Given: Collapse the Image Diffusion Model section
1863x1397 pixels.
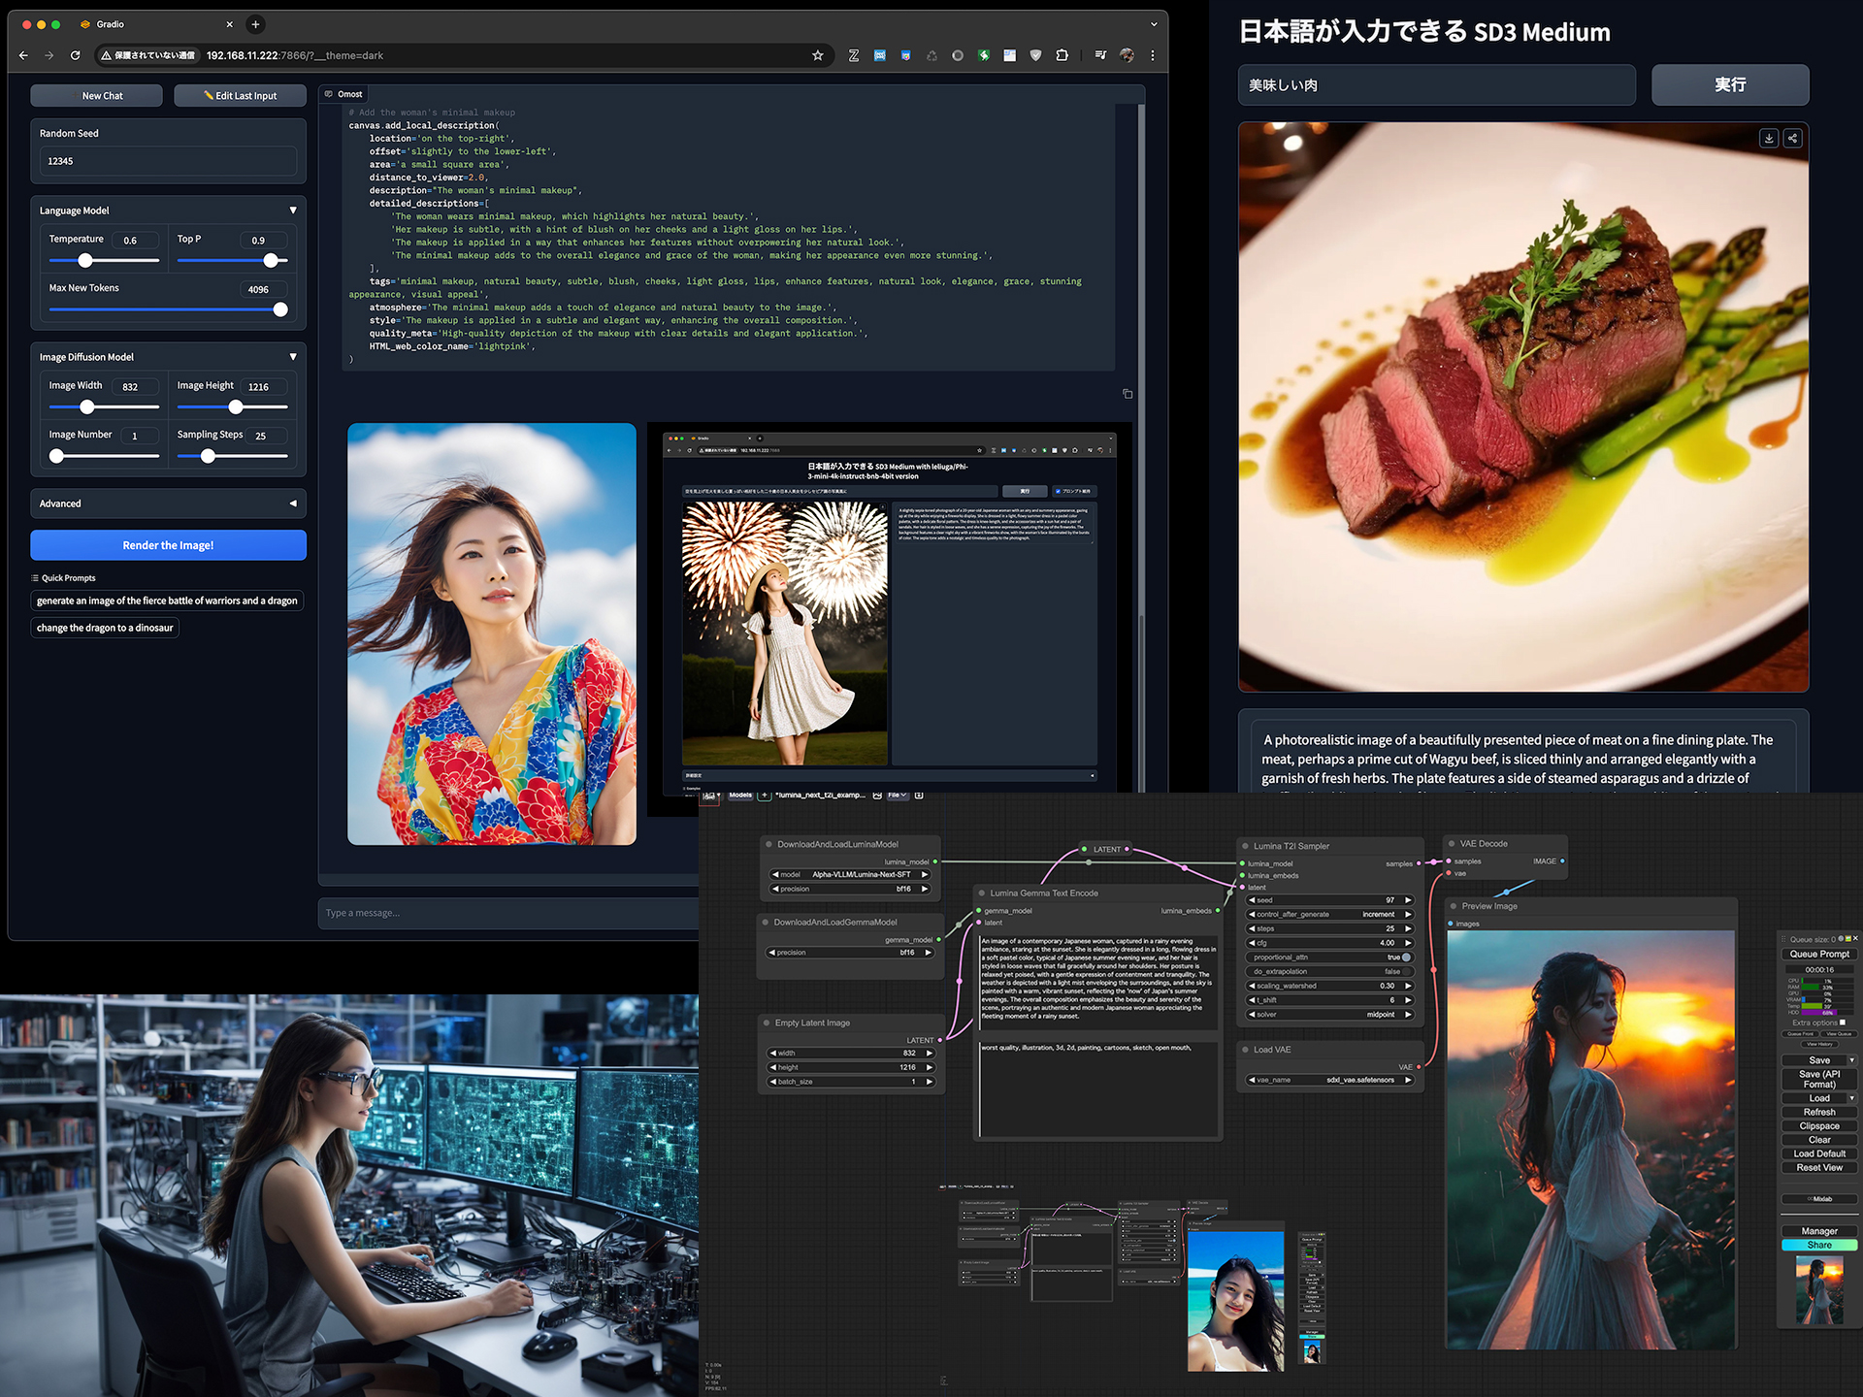Looking at the screenshot, I should [293, 357].
